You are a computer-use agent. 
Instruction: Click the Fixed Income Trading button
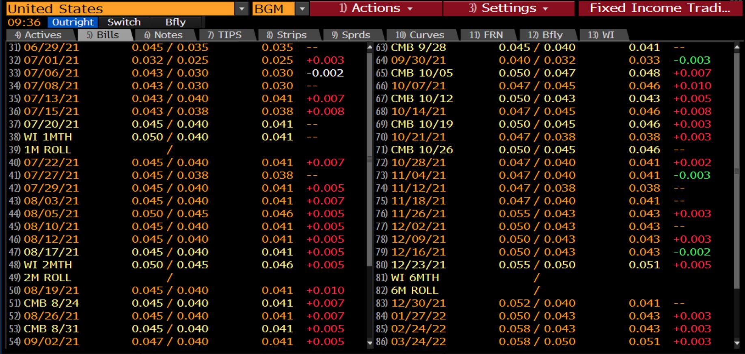point(660,8)
